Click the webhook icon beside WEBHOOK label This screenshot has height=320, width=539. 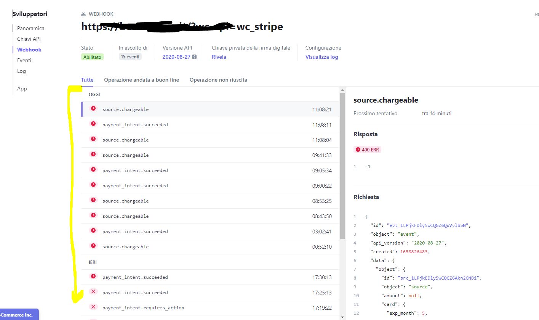coord(83,14)
